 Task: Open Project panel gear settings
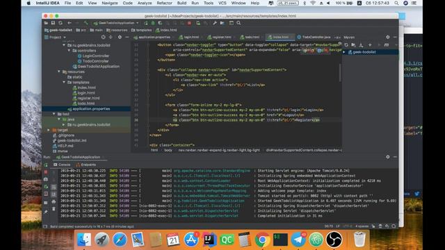(120, 37)
